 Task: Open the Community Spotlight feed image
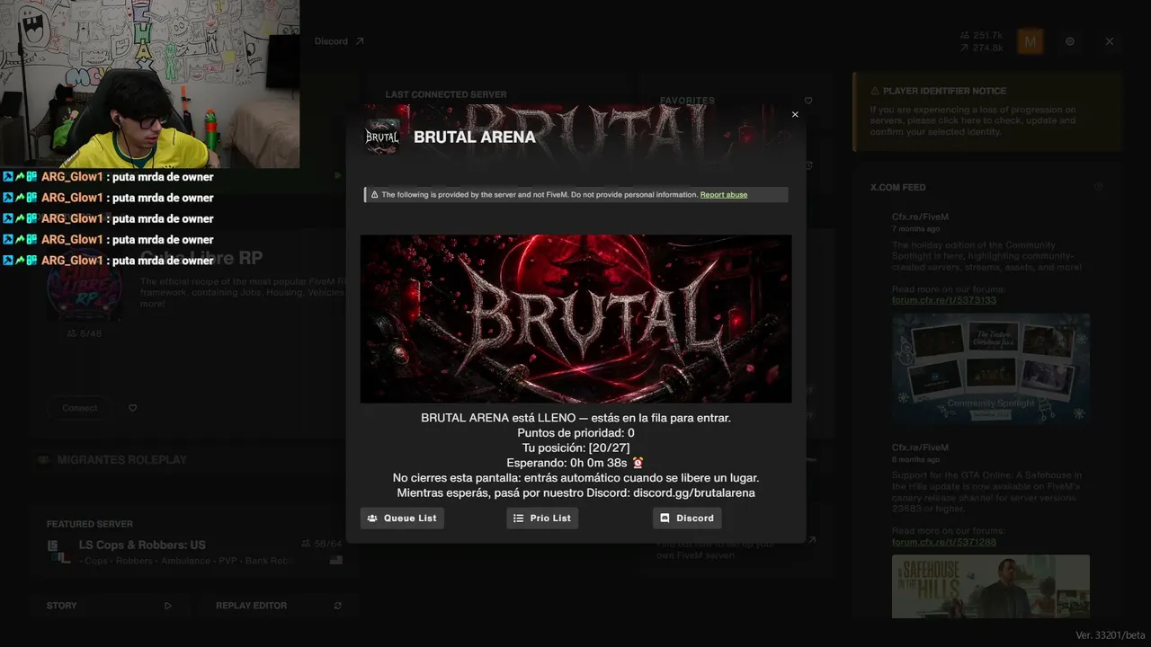click(x=991, y=368)
